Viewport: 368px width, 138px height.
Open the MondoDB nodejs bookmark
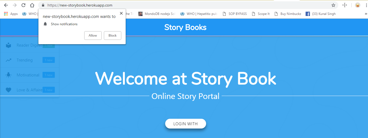click(x=156, y=14)
